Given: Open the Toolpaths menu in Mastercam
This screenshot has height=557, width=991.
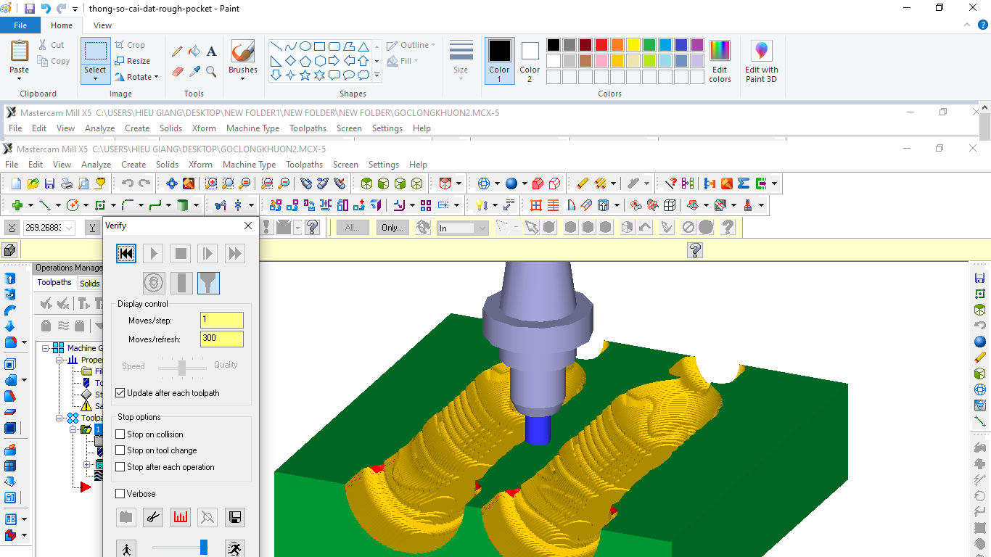Looking at the screenshot, I should click(304, 165).
